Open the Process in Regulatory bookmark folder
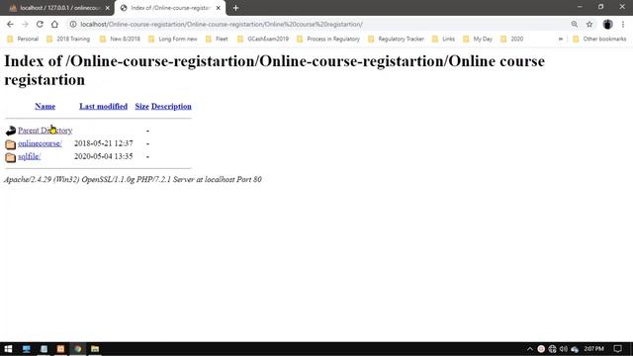Image resolution: width=633 pixels, height=356 pixels. coord(328,39)
